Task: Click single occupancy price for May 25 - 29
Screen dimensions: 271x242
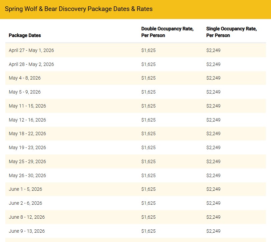Action: 213,161
